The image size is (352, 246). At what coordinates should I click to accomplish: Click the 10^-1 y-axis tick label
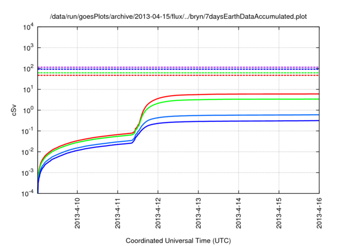[x=28, y=131]
